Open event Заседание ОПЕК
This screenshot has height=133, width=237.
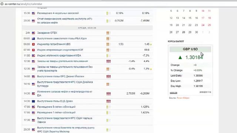47,33
